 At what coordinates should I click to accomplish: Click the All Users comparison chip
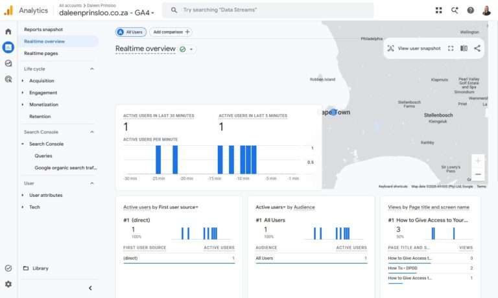pos(131,32)
